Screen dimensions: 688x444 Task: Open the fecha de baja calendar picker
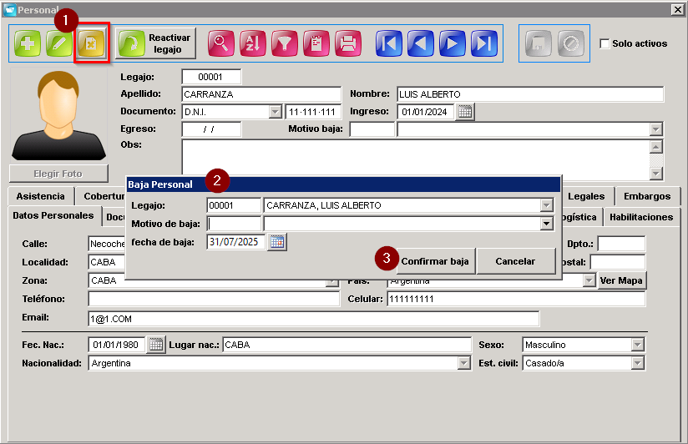277,242
